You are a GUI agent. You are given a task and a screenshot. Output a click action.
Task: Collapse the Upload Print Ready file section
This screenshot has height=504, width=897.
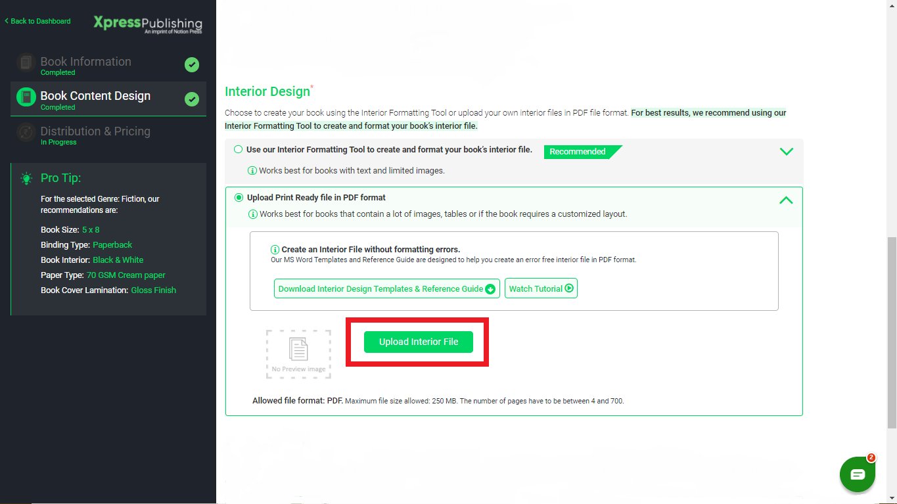786,200
